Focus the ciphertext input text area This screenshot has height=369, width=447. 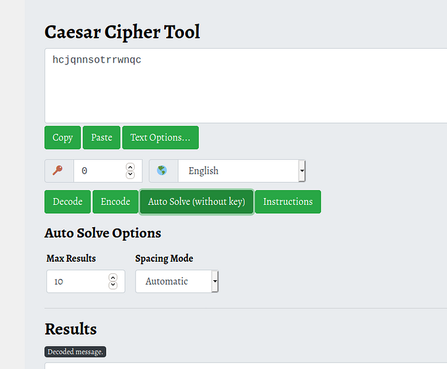click(x=246, y=86)
